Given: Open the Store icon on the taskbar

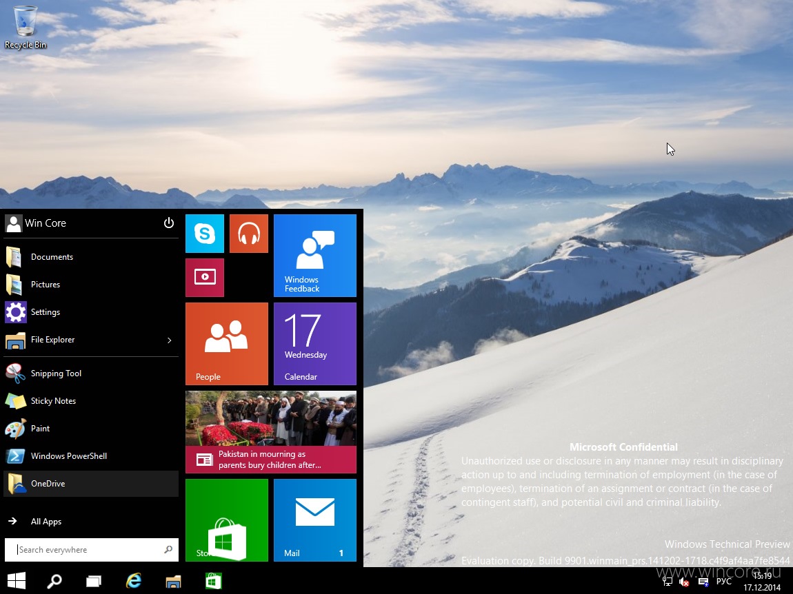Looking at the screenshot, I should [214, 581].
